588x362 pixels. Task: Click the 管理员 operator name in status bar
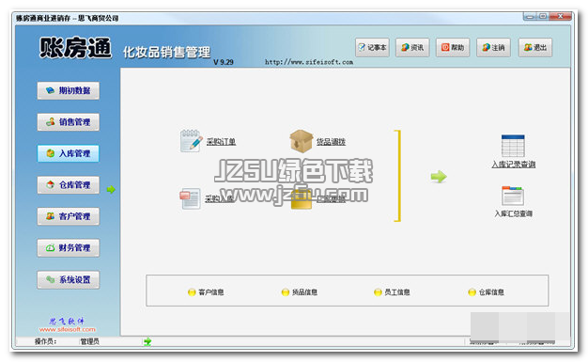pos(90,341)
